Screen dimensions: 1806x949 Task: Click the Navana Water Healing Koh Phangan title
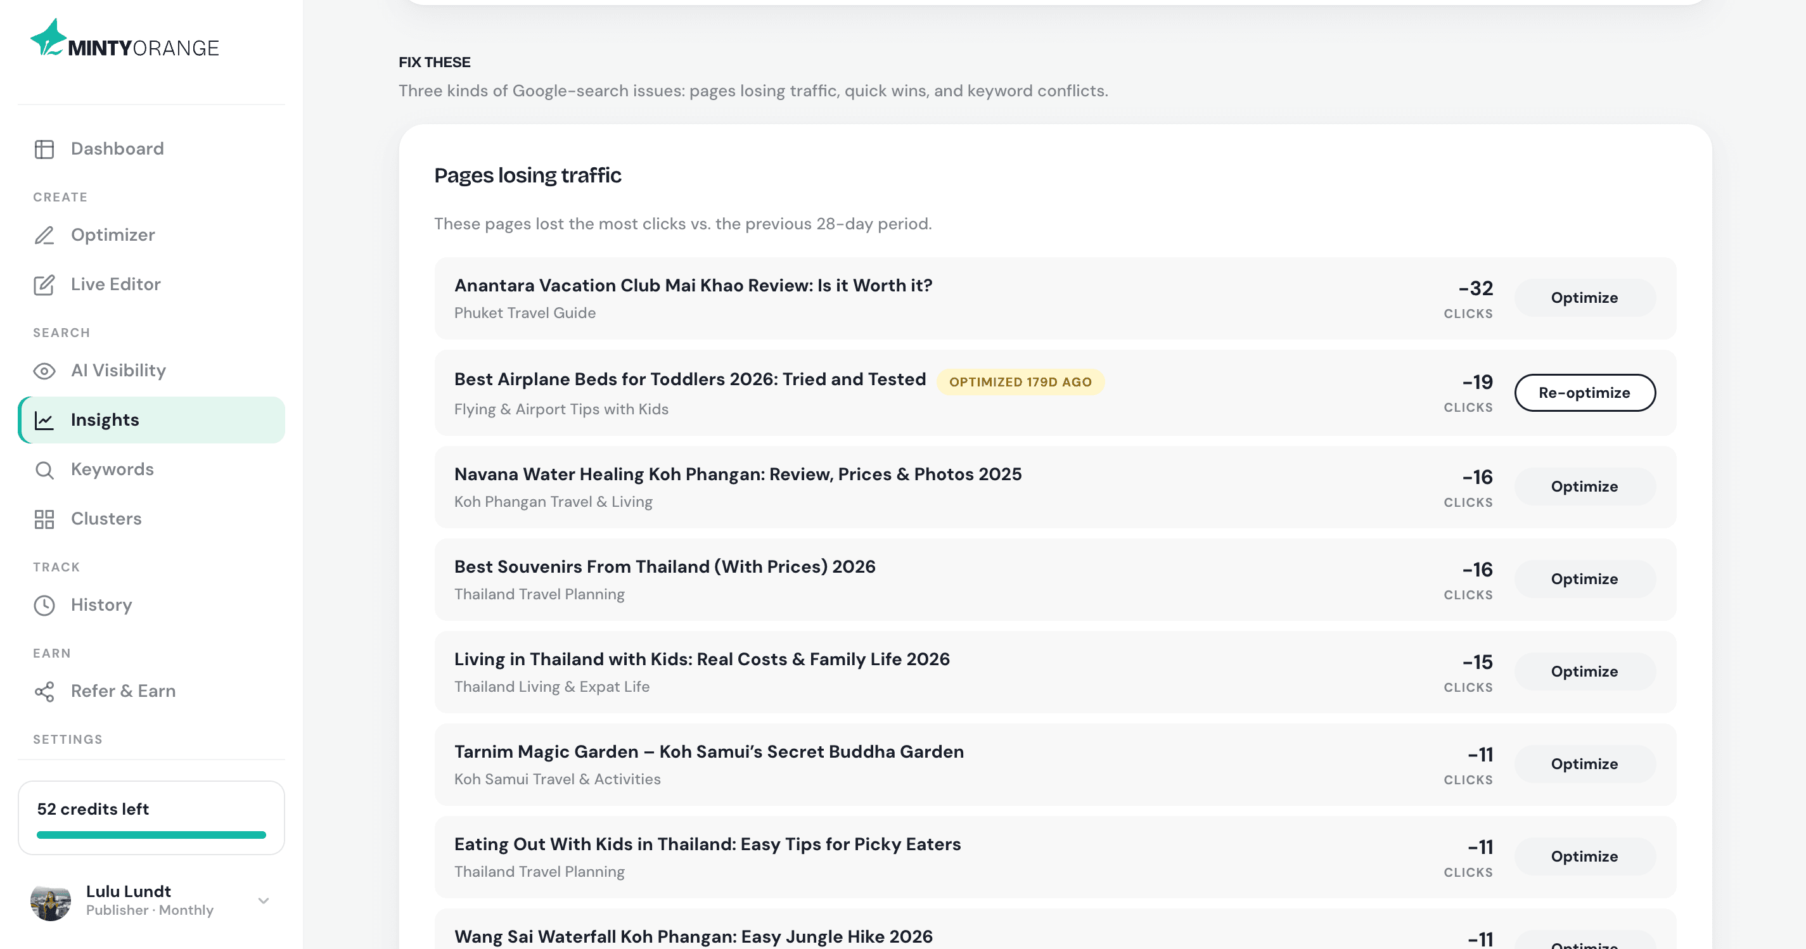point(738,475)
